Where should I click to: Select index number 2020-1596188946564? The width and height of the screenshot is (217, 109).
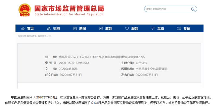pyautogui.click(x=74, y=63)
